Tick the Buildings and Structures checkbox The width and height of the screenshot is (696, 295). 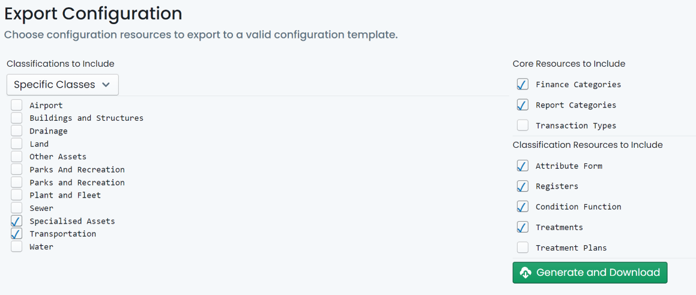point(16,118)
